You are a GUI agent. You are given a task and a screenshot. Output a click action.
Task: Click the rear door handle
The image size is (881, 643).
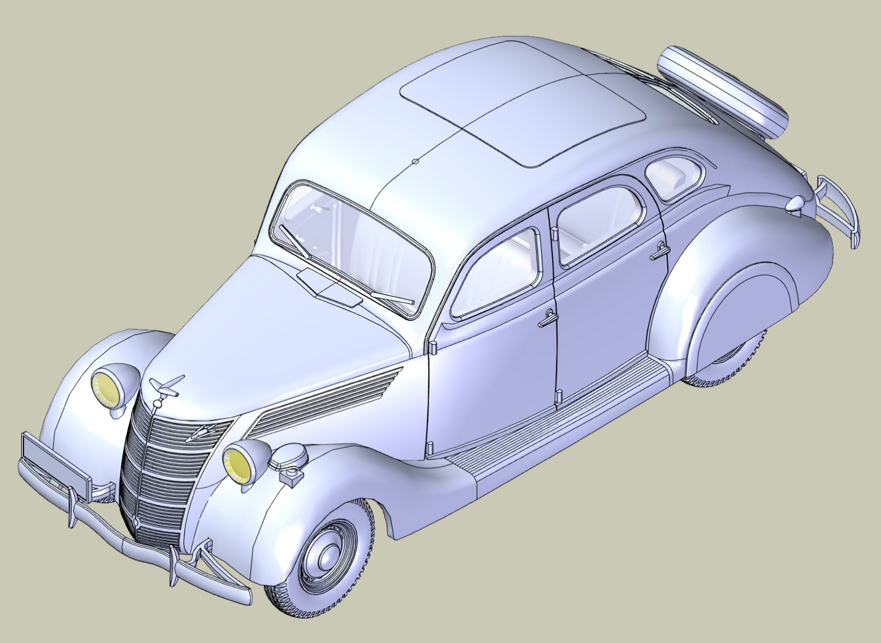click(660, 251)
